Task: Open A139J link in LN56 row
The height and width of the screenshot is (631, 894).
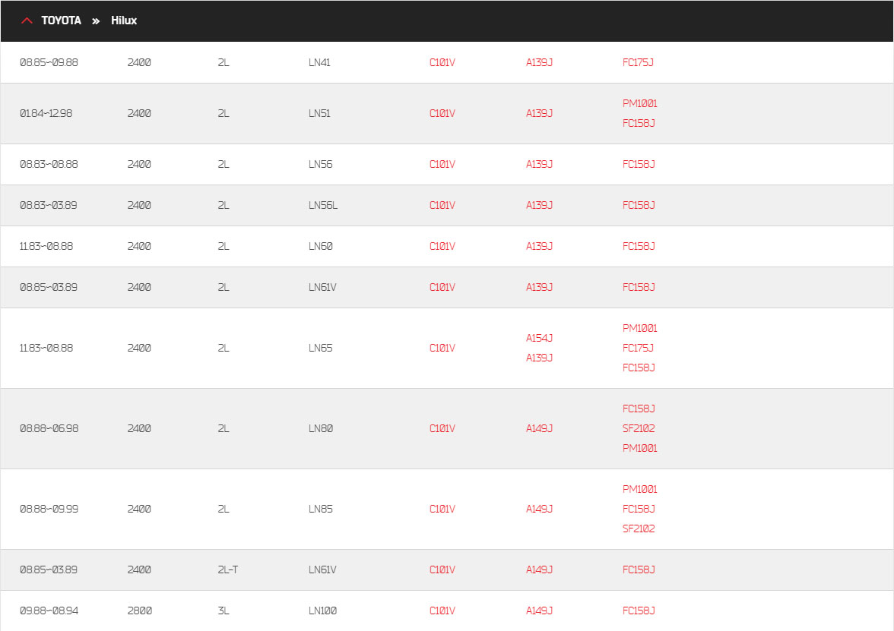Action: click(x=539, y=164)
